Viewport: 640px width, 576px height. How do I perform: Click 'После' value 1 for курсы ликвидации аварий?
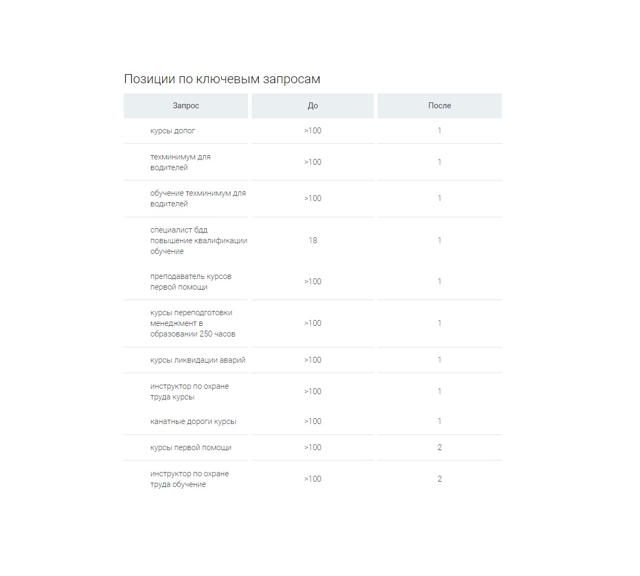pyautogui.click(x=439, y=360)
